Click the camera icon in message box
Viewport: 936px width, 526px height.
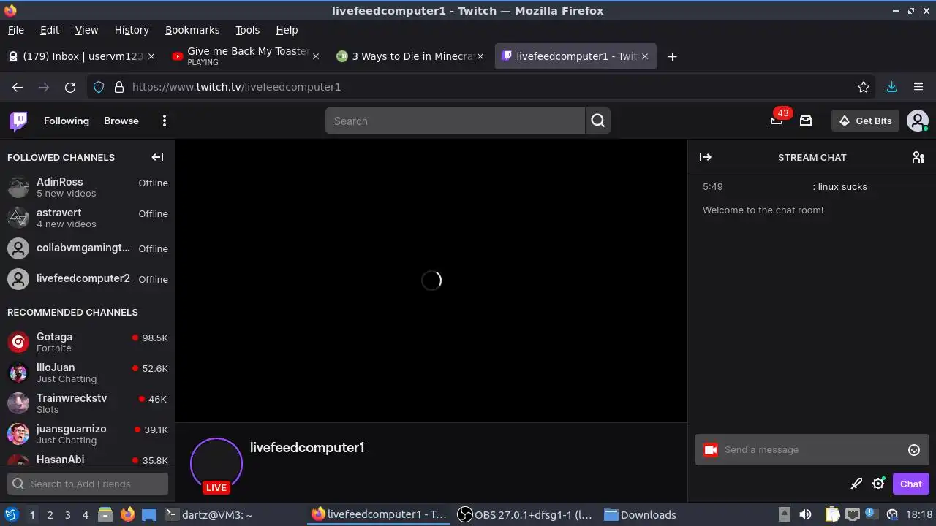click(710, 450)
